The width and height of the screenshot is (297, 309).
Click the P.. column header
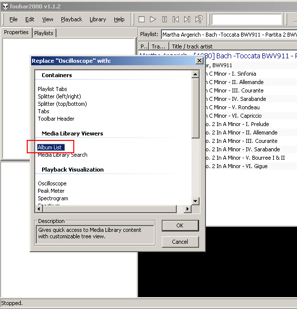coord(144,46)
